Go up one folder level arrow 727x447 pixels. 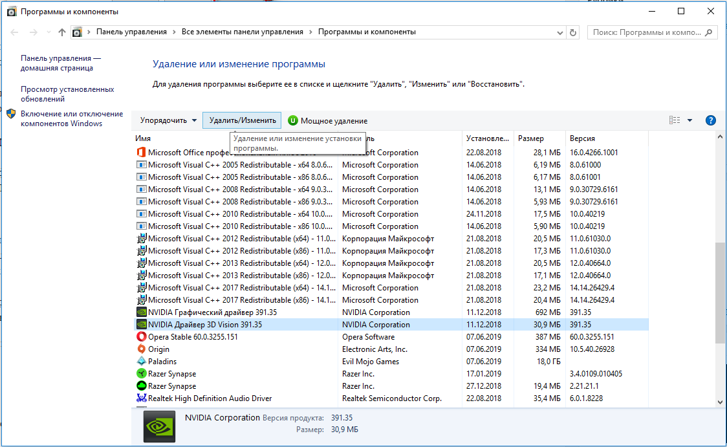62,32
